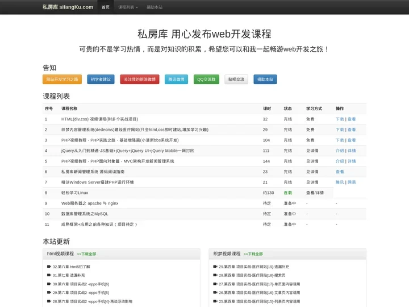Open 详情 for PHP面向对象篇 course
This screenshot has height=307, width=409.
point(352,161)
